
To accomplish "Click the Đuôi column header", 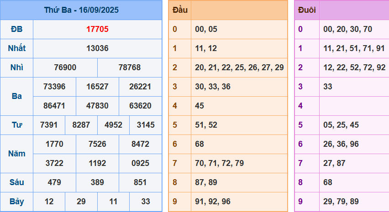I will (x=307, y=10).
